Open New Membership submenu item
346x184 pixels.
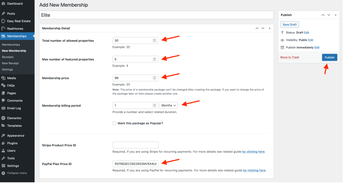click(14, 51)
